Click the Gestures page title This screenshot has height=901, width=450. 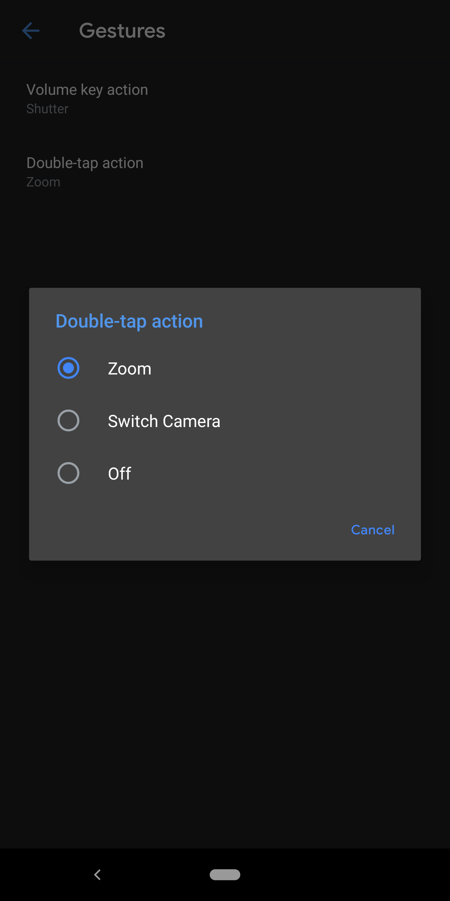(x=122, y=31)
